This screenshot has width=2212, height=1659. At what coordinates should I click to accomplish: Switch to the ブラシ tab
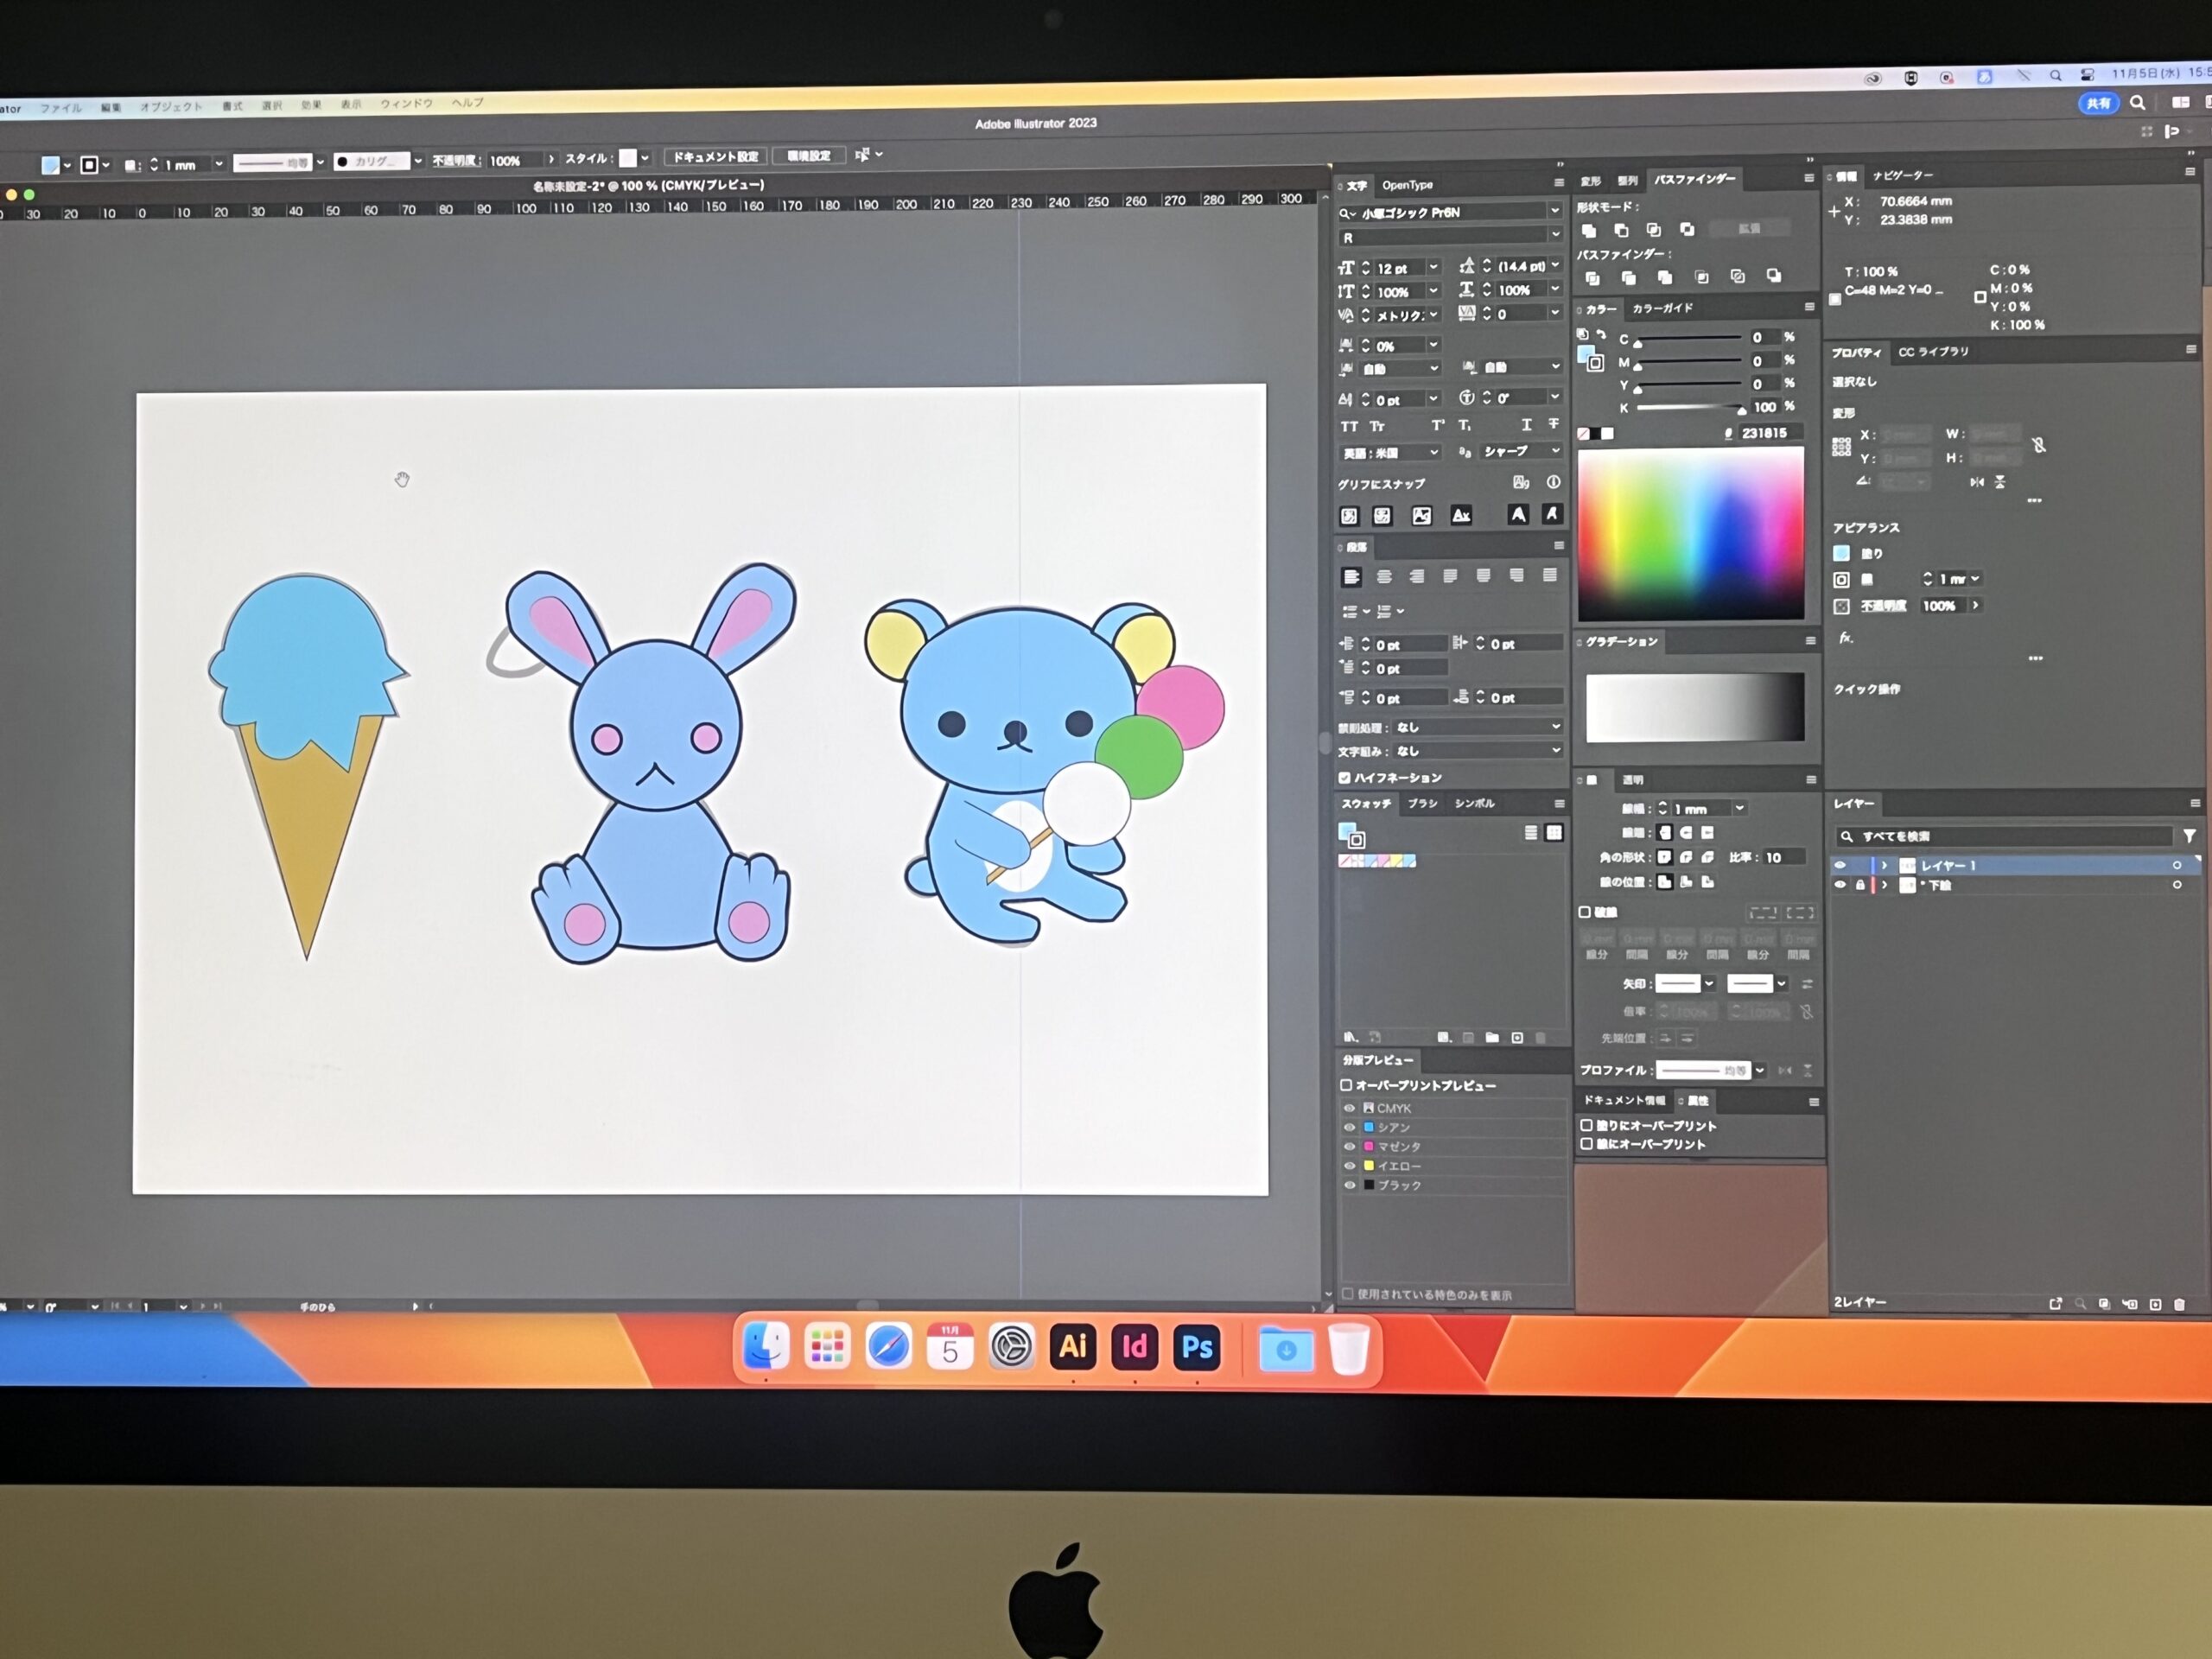[1422, 804]
